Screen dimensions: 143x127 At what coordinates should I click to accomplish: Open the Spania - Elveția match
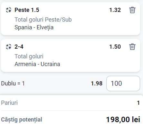[34, 27]
